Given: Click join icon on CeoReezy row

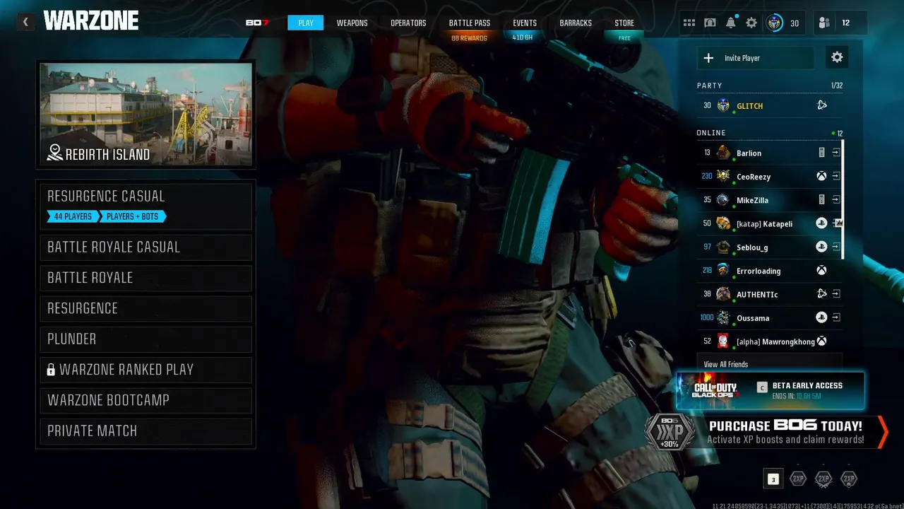Looking at the screenshot, I should click(835, 176).
